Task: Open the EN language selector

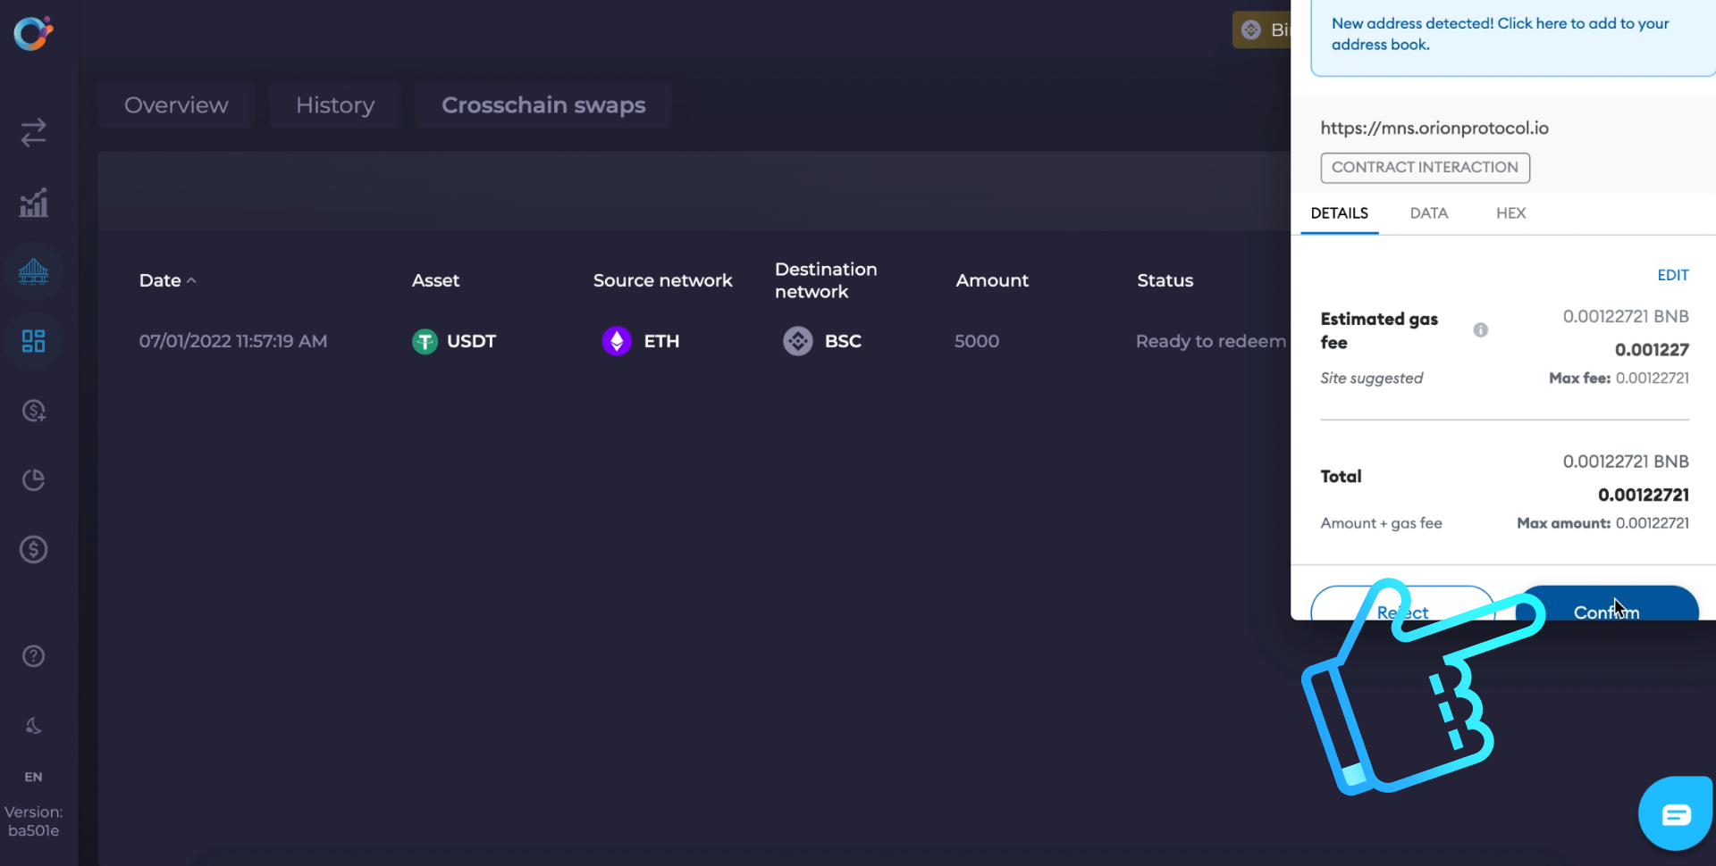Action: point(33,777)
